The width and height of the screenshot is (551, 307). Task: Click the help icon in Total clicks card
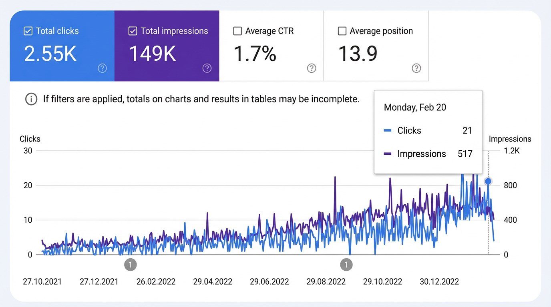coord(102,68)
